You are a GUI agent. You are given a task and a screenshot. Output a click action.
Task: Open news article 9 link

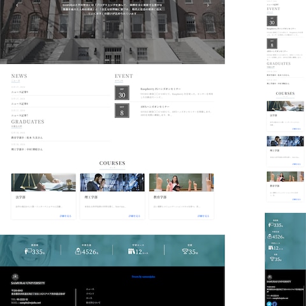pyautogui.click(x=20, y=92)
